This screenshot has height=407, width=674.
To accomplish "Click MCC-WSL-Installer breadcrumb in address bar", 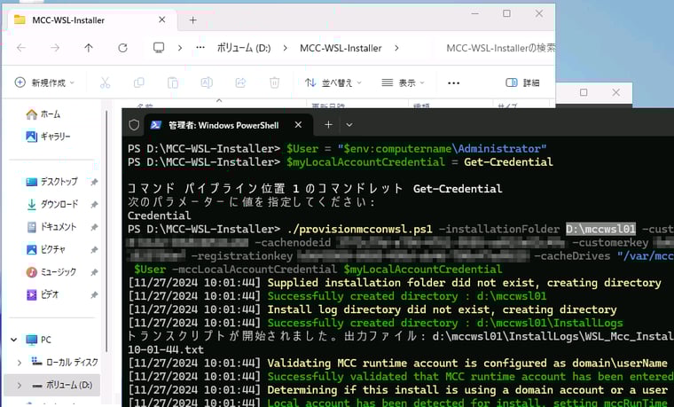I will point(341,48).
